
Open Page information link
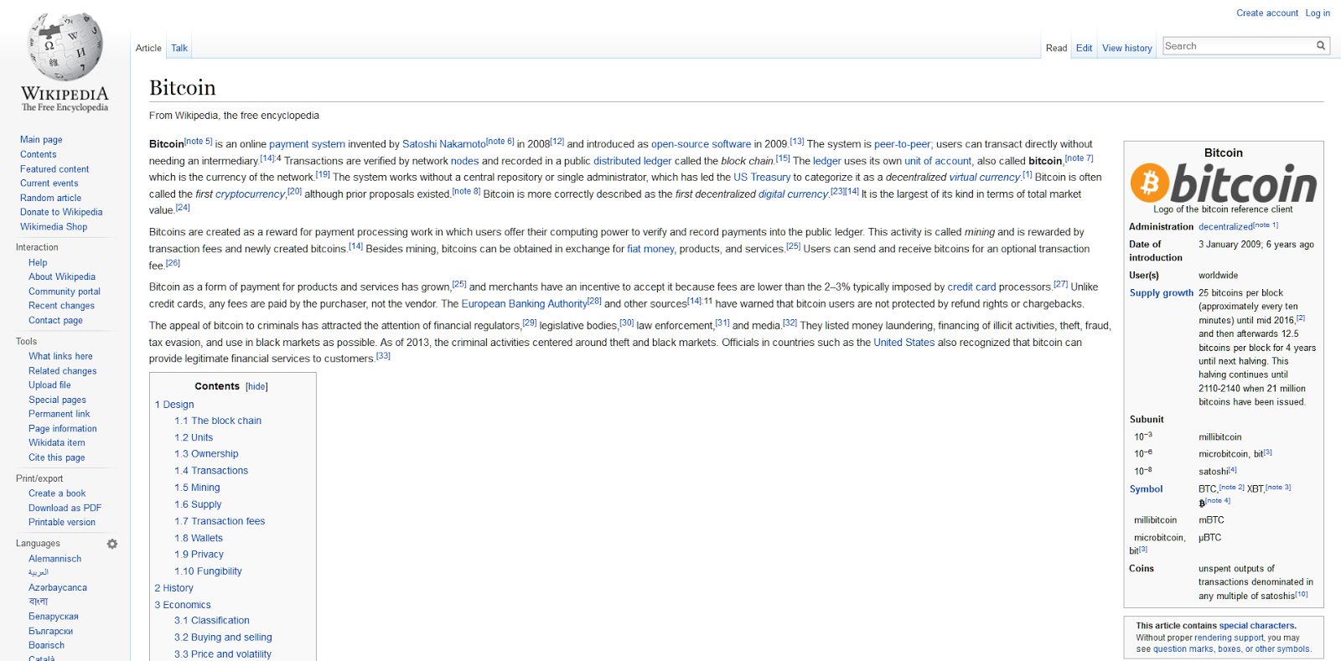63,429
